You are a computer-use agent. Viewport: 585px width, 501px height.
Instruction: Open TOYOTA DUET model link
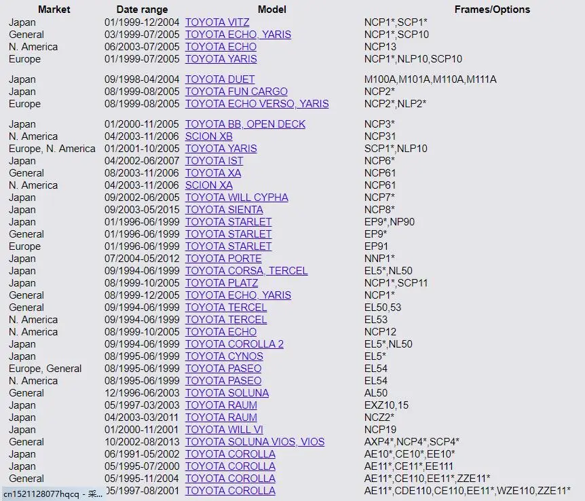pos(220,79)
